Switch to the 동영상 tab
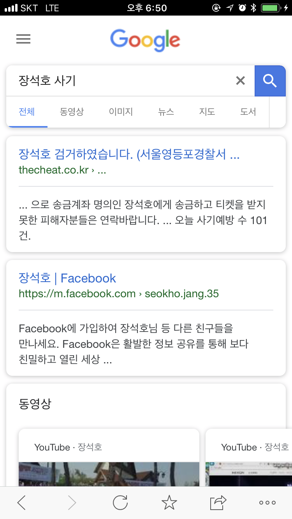Image resolution: width=292 pixels, height=519 pixels. (x=72, y=112)
